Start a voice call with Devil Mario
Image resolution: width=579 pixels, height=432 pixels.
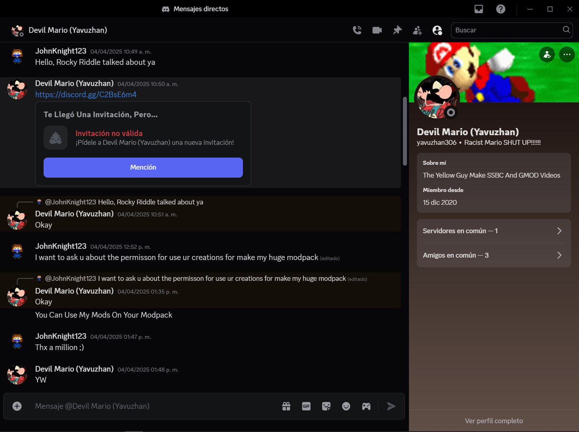point(357,30)
